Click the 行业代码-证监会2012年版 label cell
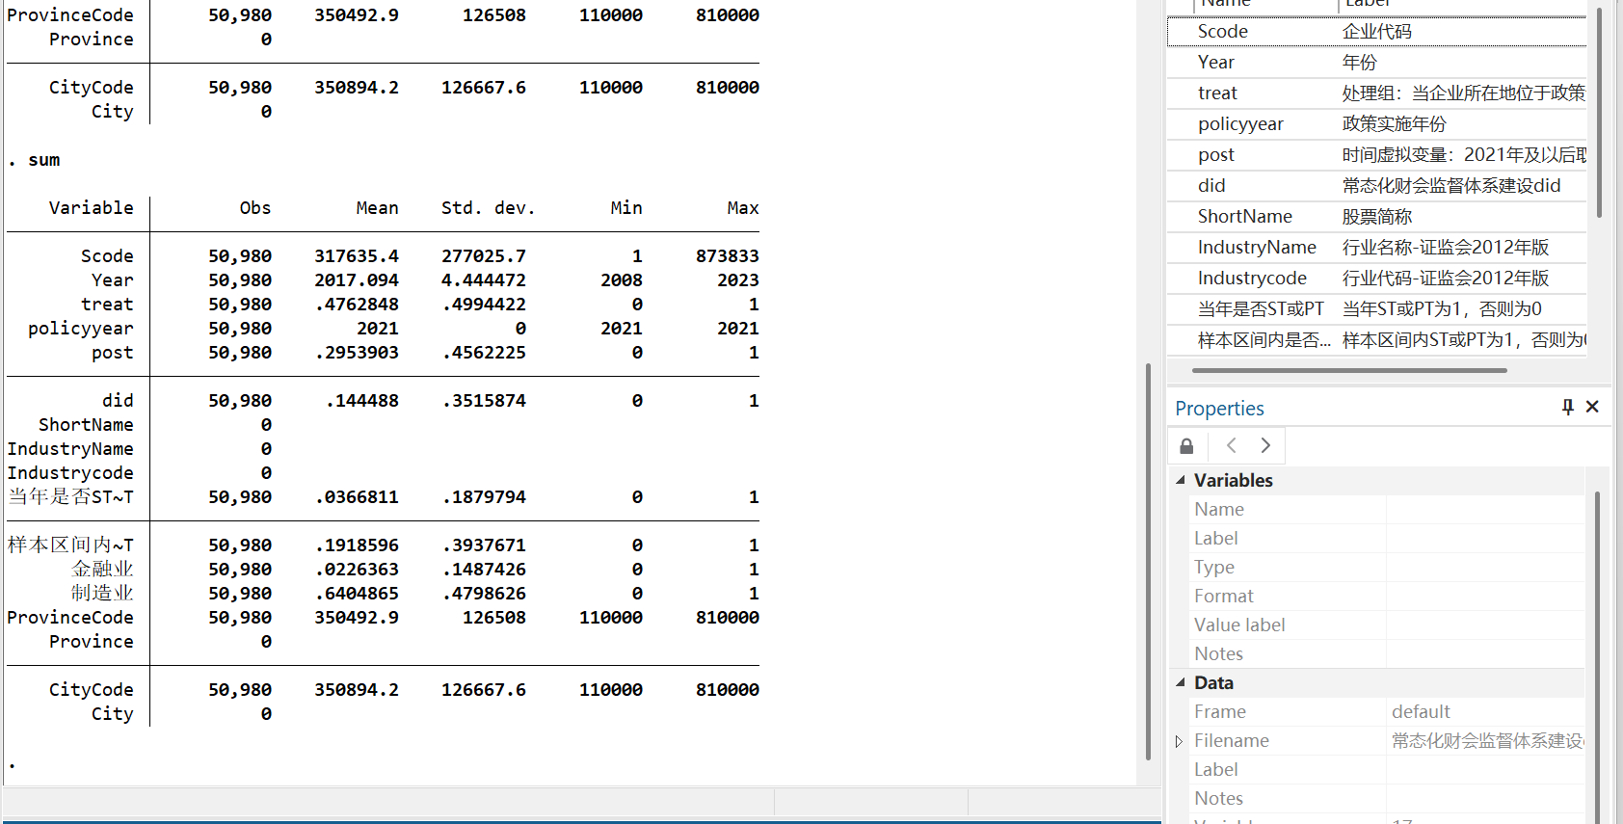This screenshot has height=824, width=1623. click(1446, 279)
